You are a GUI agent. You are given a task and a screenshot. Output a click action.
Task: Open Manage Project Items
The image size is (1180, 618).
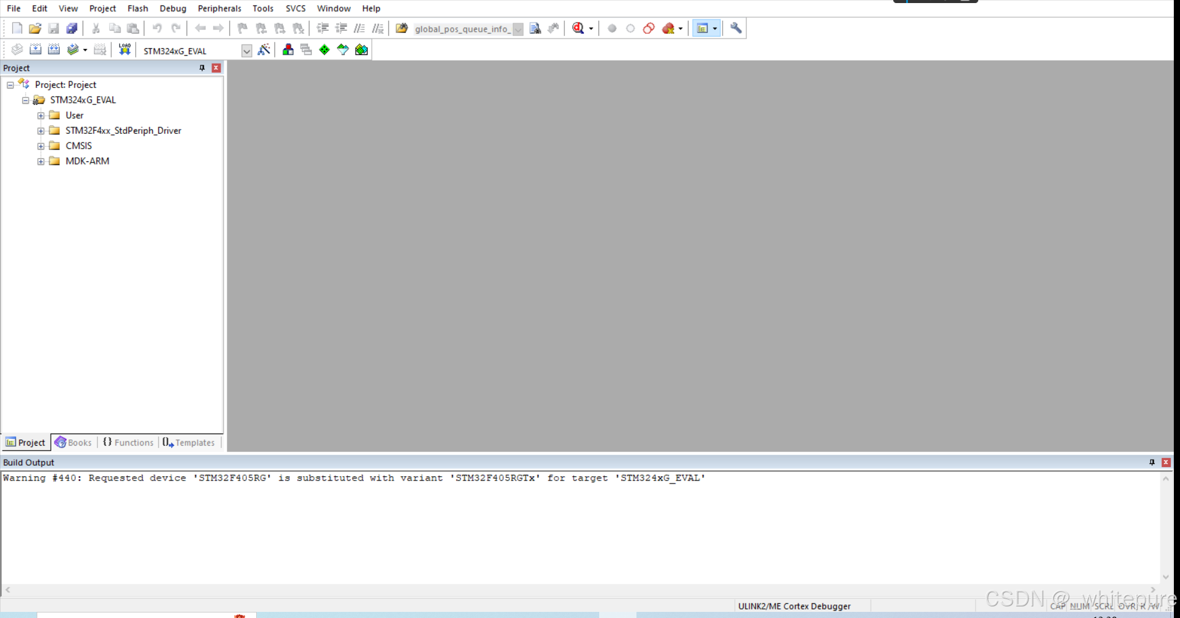click(288, 50)
